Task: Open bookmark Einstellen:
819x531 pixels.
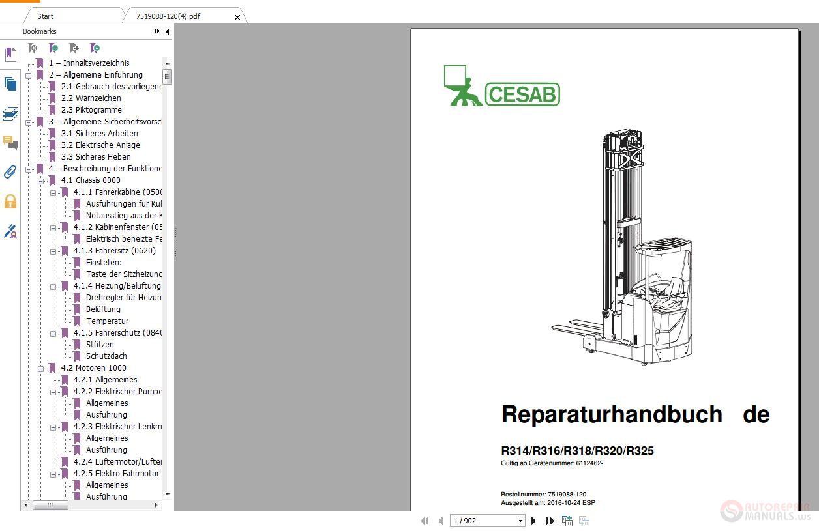Action: pos(104,263)
